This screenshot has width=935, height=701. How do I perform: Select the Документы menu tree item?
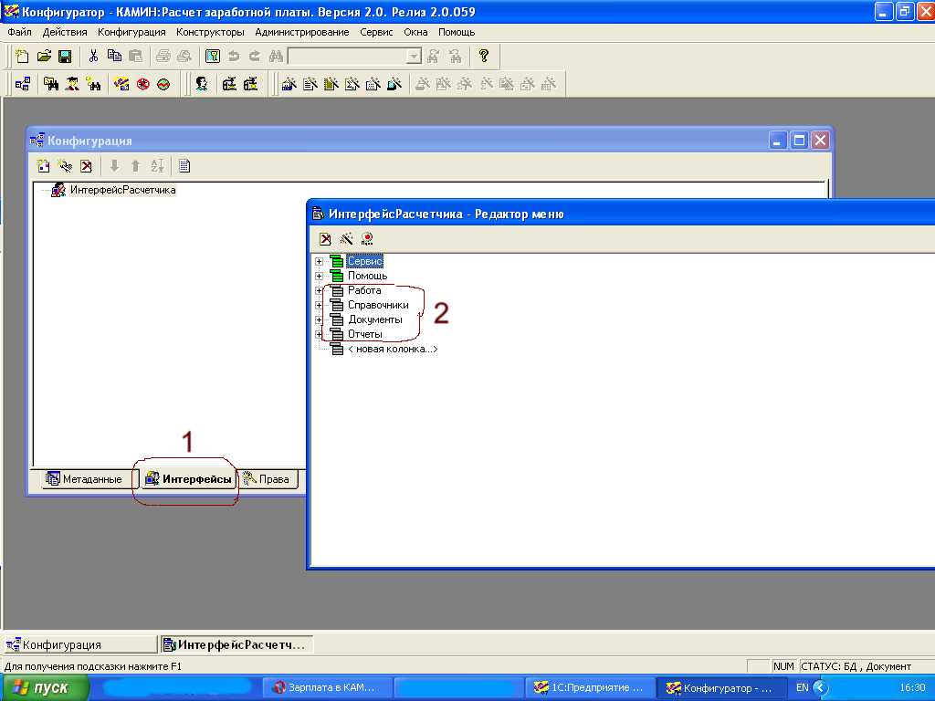coord(374,319)
